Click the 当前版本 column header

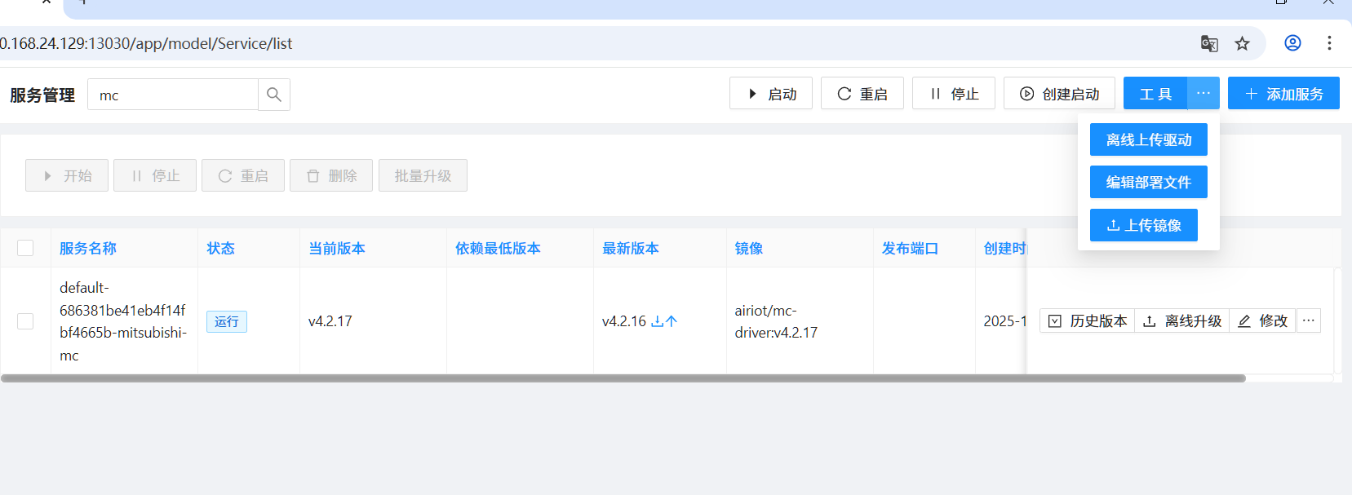click(337, 248)
